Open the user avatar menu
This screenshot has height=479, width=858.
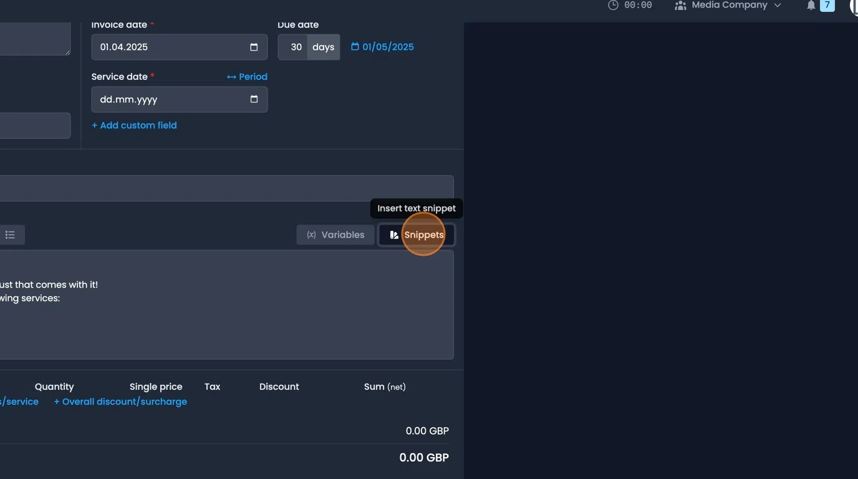(x=855, y=7)
